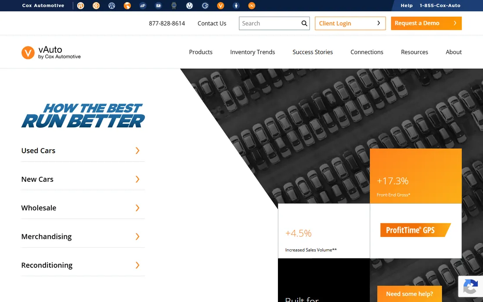Open the Autotrader orange 'A' brand icon
This screenshot has width=483, height=302.
click(80, 6)
